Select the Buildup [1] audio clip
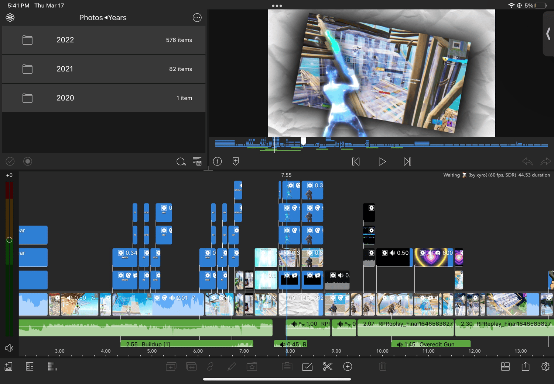This screenshot has width=554, height=384. tap(187, 343)
